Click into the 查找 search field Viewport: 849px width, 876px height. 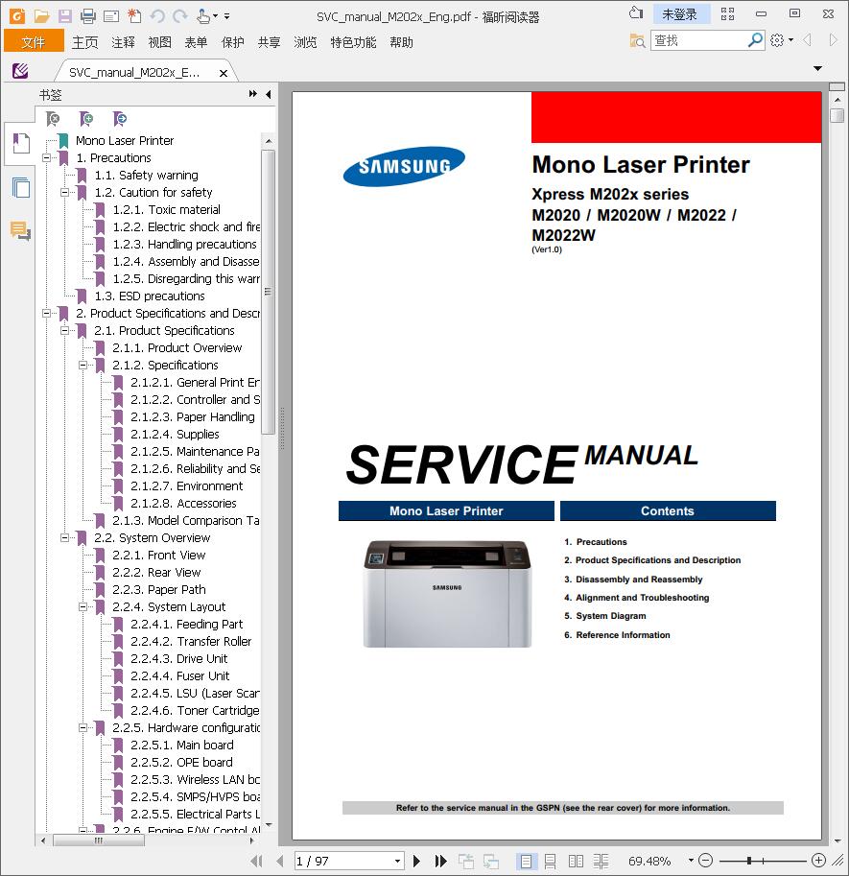pos(698,40)
